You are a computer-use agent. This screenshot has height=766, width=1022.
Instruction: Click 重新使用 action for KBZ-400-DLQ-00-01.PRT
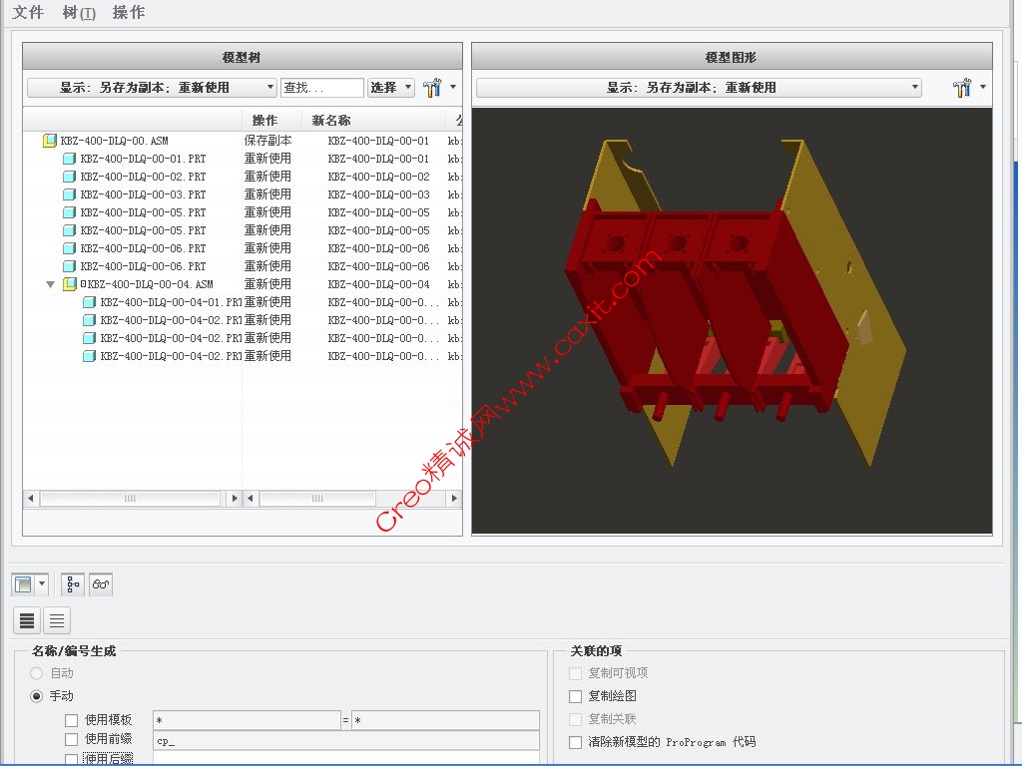267,159
